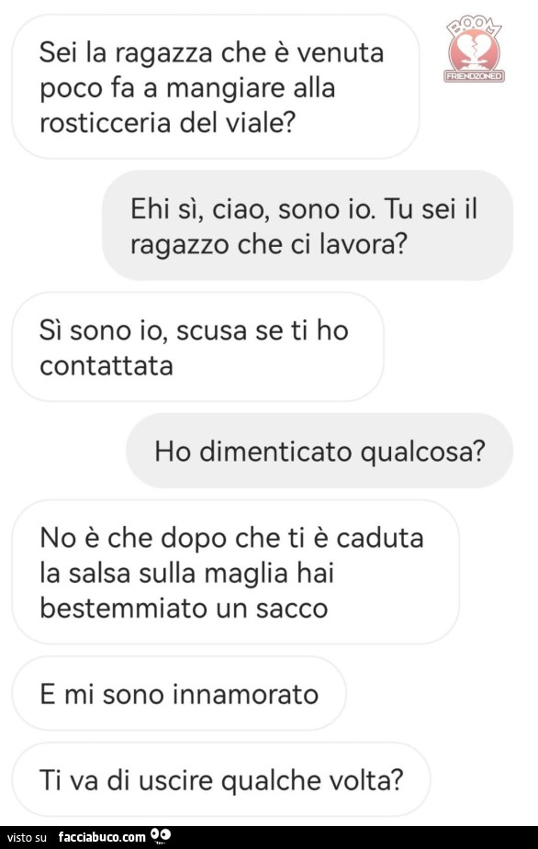Open the facciabuco.com link in footer
Image resolution: width=538 pixels, height=849 pixels.
pyautogui.click(x=103, y=837)
